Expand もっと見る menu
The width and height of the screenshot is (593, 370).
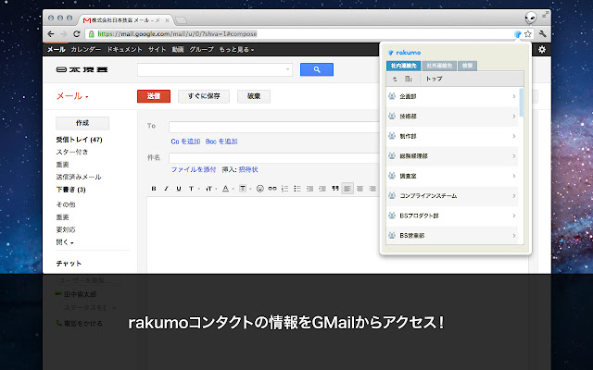[236, 49]
